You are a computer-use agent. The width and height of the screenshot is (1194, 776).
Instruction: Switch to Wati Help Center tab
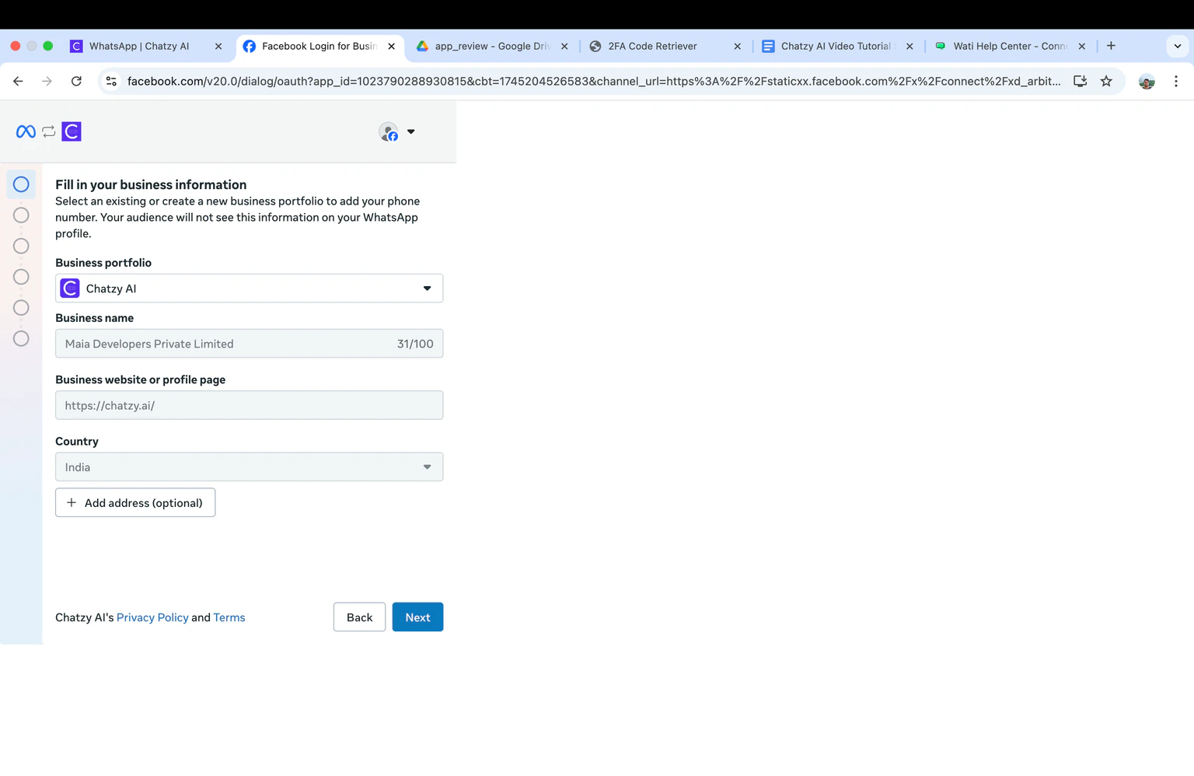(x=1011, y=46)
